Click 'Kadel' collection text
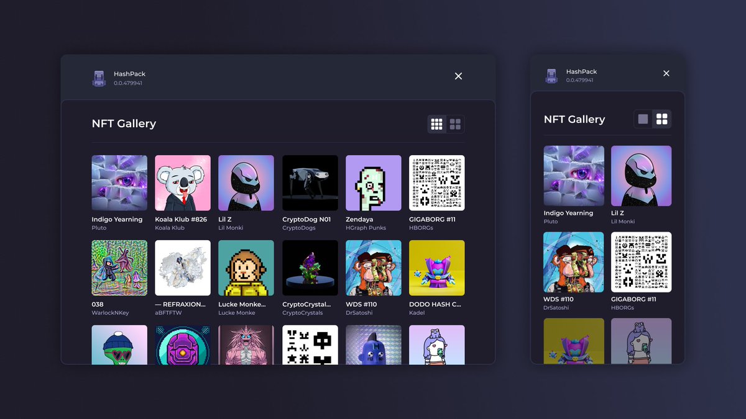746x419 pixels. (417, 313)
